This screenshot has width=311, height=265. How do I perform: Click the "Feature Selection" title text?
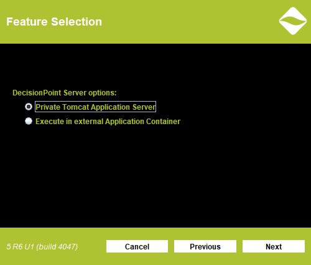[x=54, y=22]
